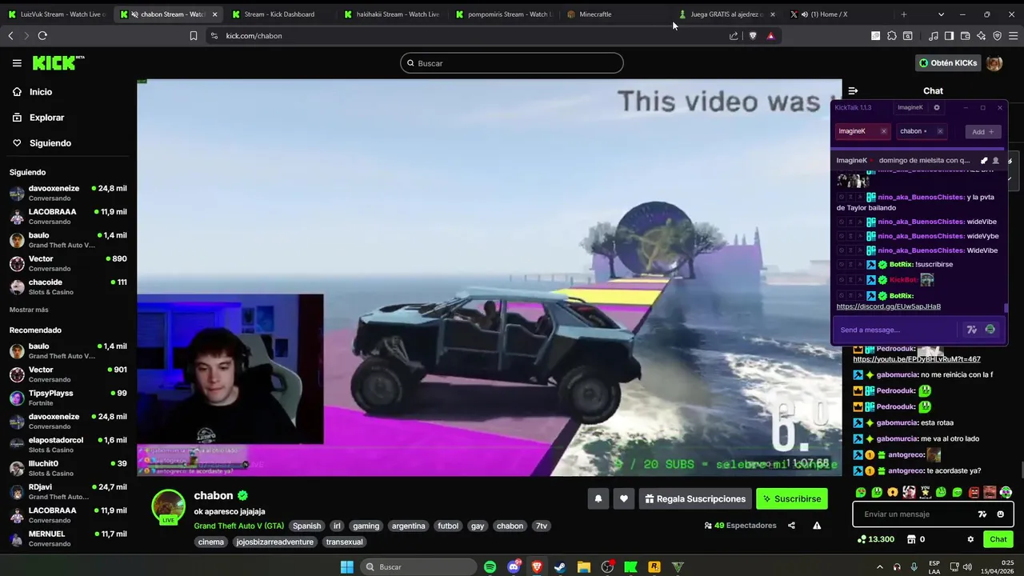
Task: Open TipsyPlayss recommended channel
Action: click(68, 398)
